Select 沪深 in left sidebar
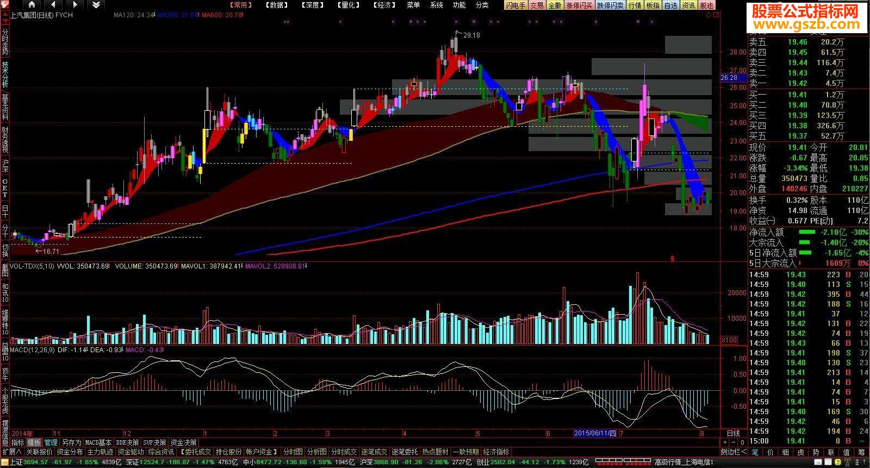Viewport: 870px width, 468px height. [5, 165]
